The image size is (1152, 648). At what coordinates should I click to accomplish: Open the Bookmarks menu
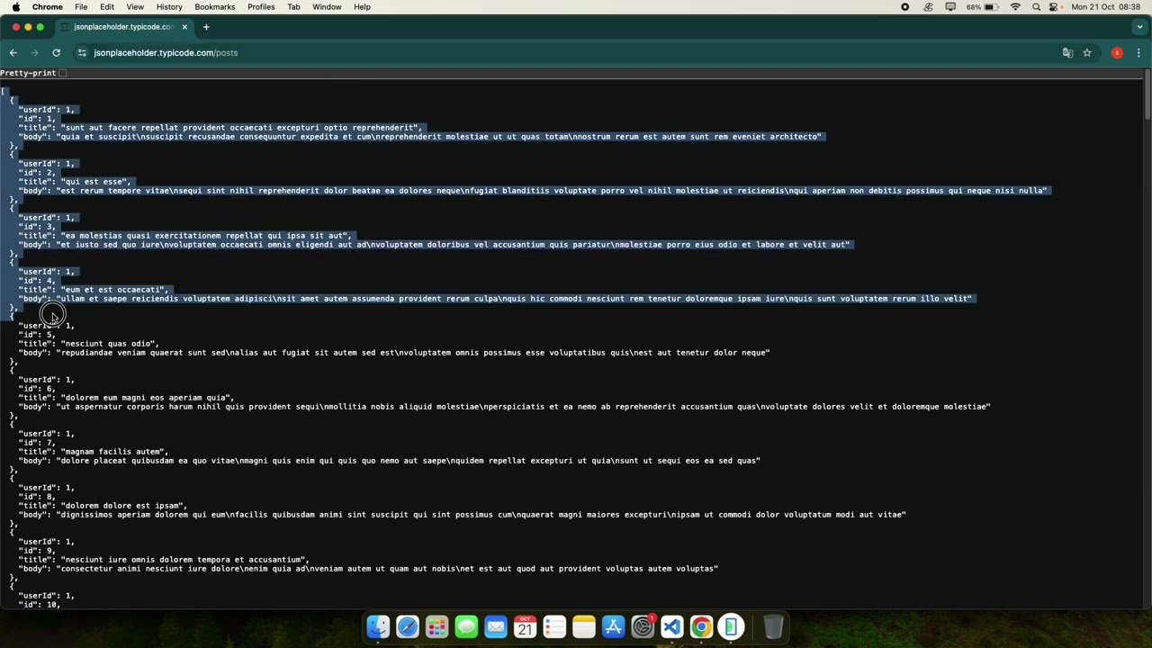tap(215, 7)
